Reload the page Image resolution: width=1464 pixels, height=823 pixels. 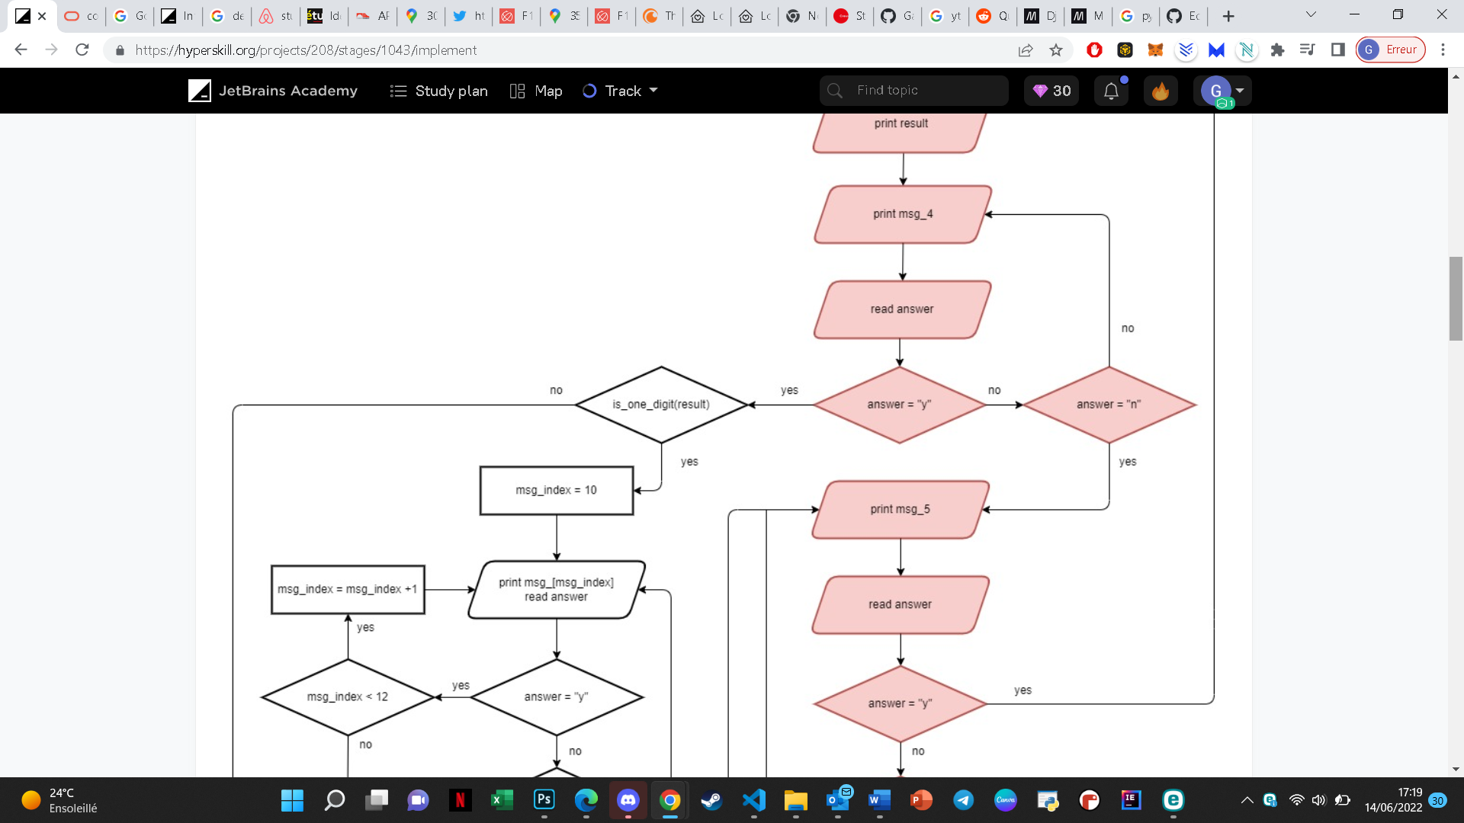point(82,50)
